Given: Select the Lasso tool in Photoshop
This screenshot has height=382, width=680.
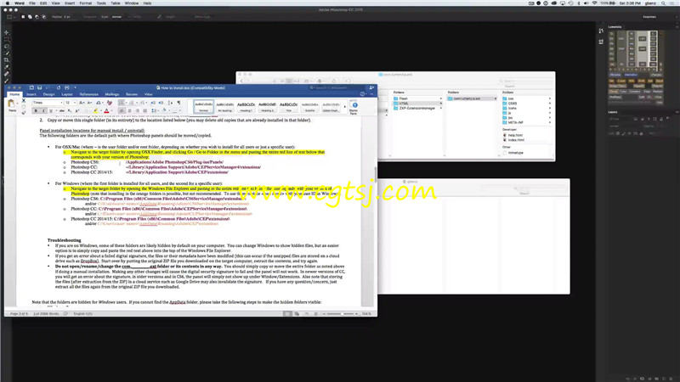Looking at the screenshot, I should tap(7, 47).
